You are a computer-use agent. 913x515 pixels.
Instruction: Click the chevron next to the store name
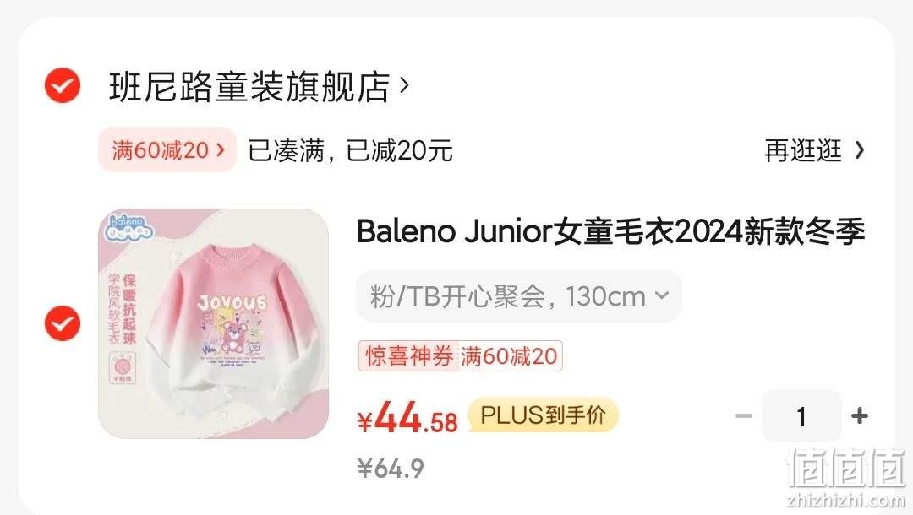[404, 86]
